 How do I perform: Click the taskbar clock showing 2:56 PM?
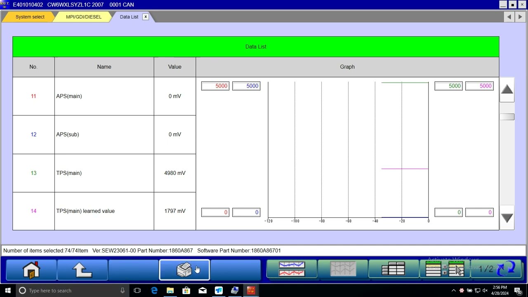coord(500,290)
